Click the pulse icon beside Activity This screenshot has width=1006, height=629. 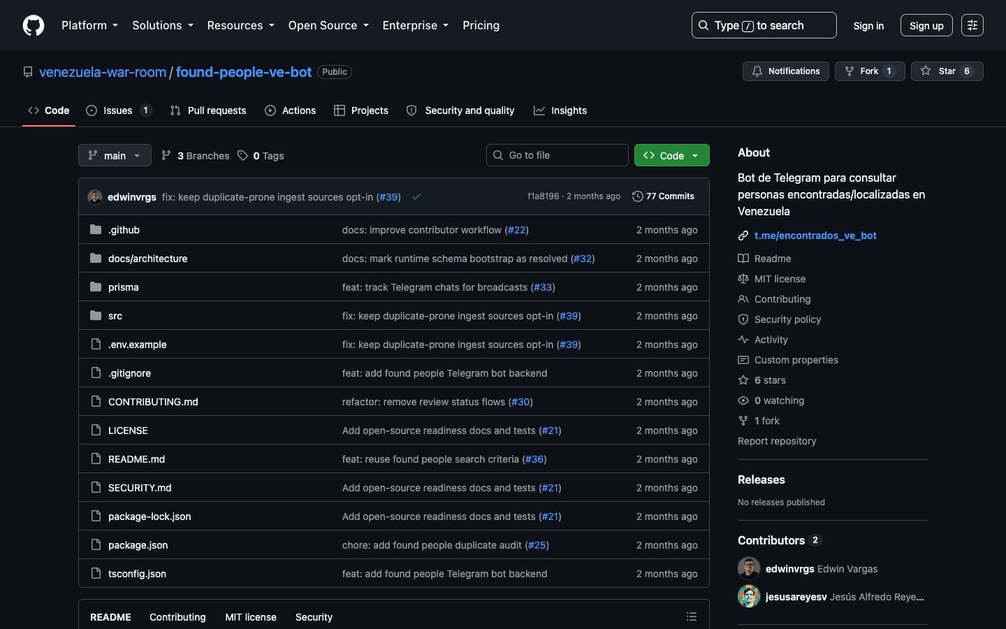click(x=743, y=340)
